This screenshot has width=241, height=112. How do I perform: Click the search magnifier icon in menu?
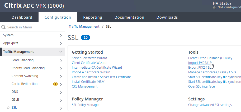(x=3, y=27)
